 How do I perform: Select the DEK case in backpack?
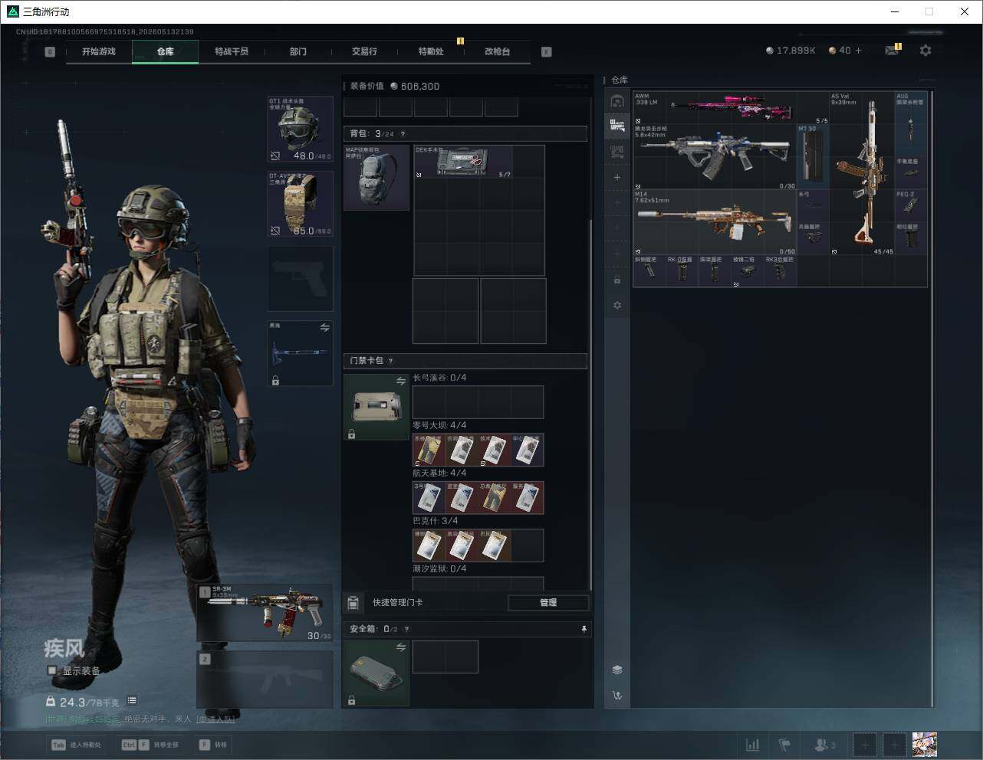(463, 162)
